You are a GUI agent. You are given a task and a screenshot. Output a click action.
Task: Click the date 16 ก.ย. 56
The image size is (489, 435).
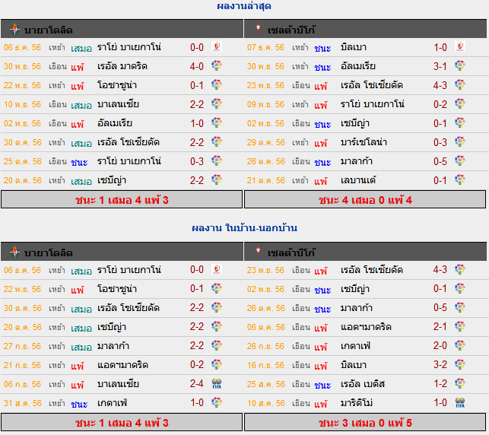(x=265, y=365)
